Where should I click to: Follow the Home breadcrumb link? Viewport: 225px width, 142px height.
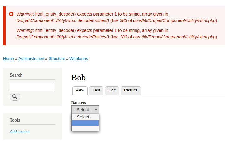pos(8,58)
